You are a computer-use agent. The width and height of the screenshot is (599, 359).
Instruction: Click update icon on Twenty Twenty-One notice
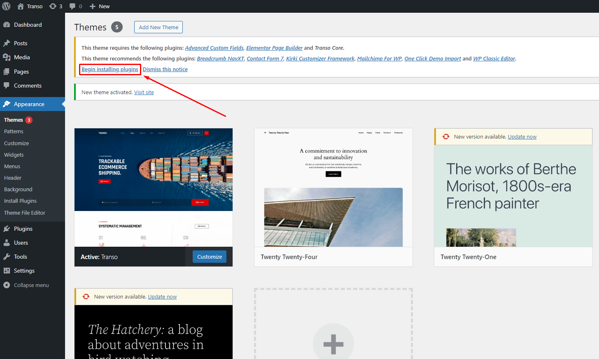click(x=446, y=137)
